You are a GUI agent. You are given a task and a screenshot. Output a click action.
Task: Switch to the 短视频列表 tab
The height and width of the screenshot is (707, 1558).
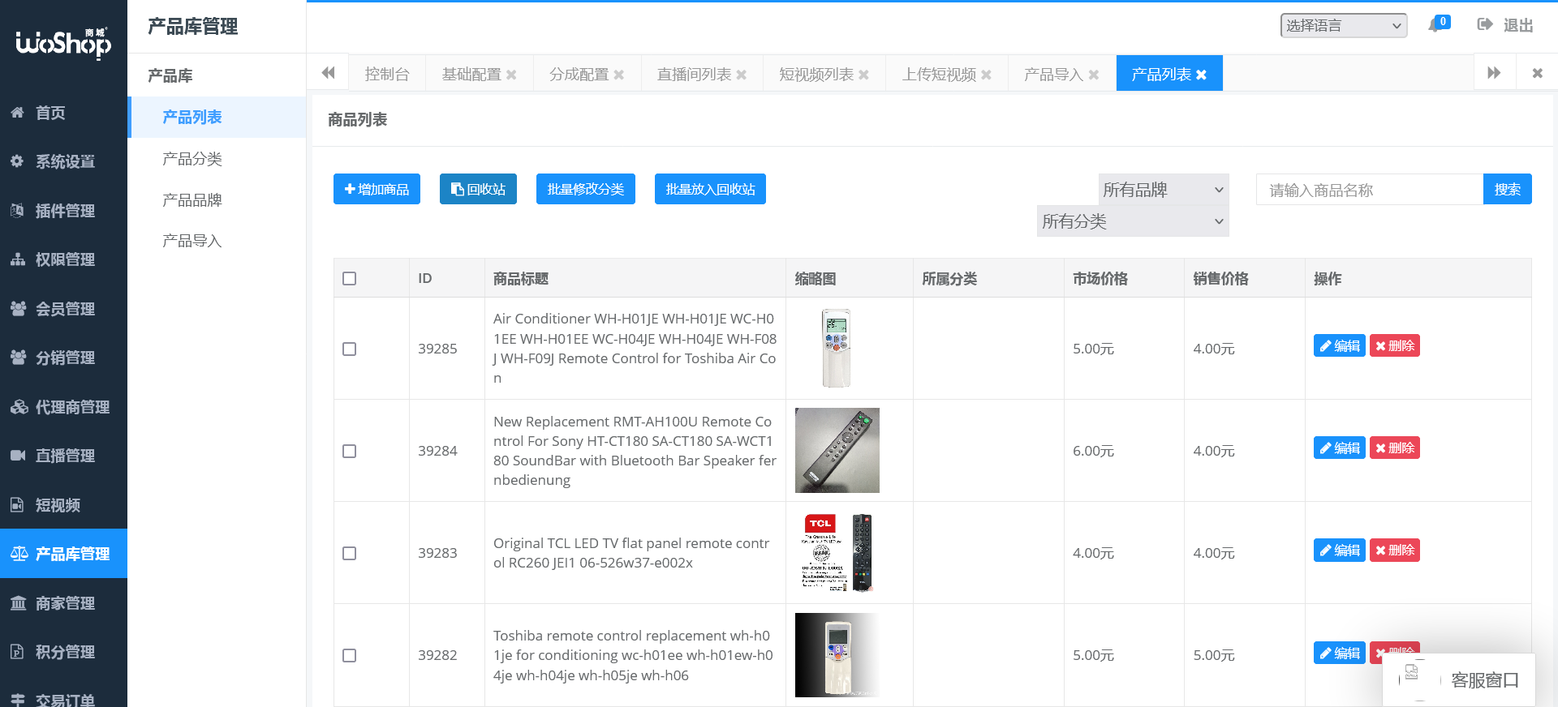(816, 75)
